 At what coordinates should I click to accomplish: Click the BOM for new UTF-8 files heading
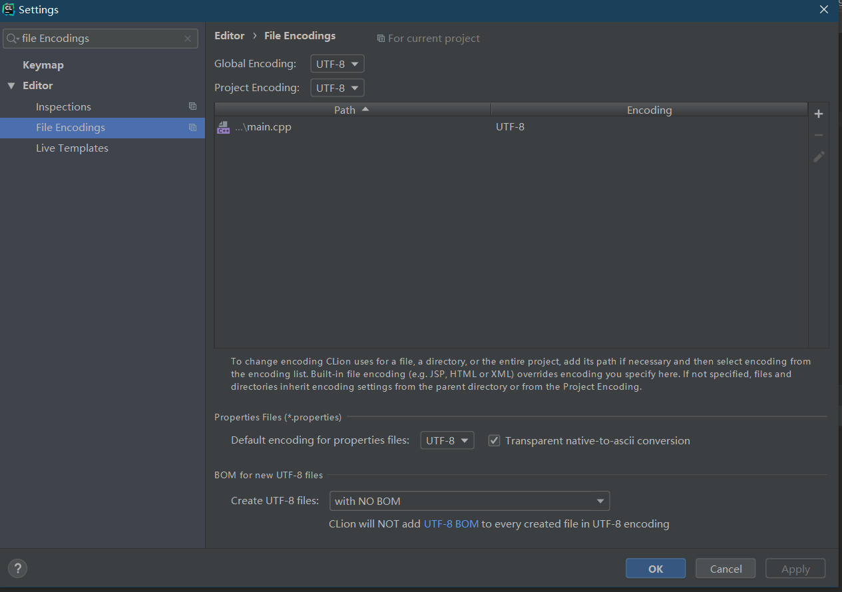(268, 475)
